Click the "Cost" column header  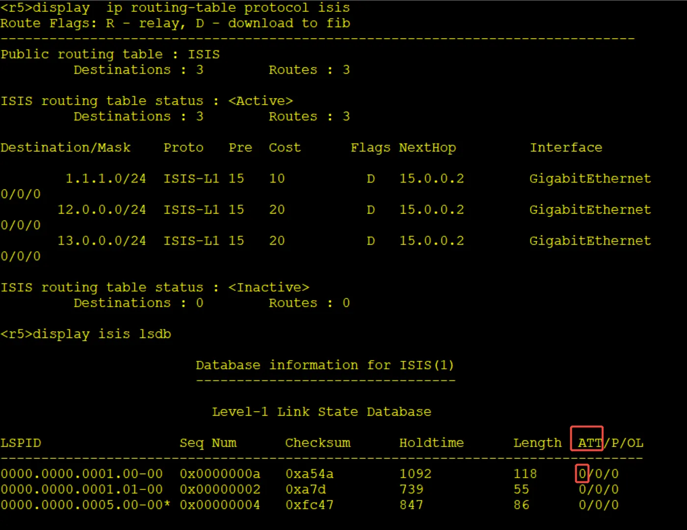click(285, 148)
